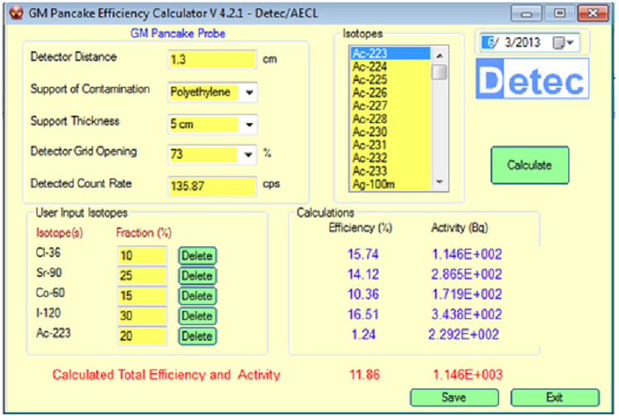
Task: Close the calculator window
Action: 593,14
